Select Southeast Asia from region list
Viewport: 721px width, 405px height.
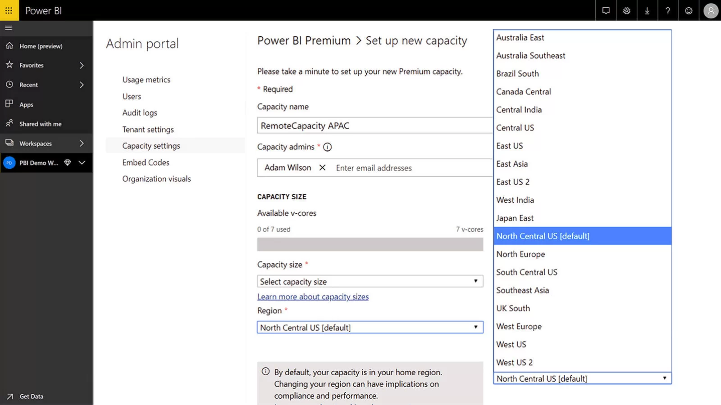[522, 290]
